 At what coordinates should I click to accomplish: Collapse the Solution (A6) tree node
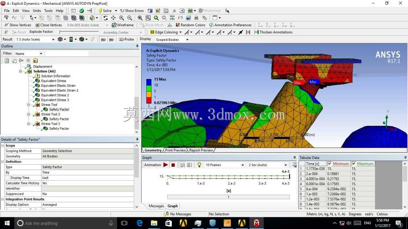pos(21,71)
